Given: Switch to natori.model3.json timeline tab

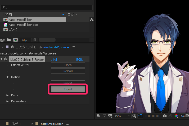Looking at the screenshot, I should 52,124.
